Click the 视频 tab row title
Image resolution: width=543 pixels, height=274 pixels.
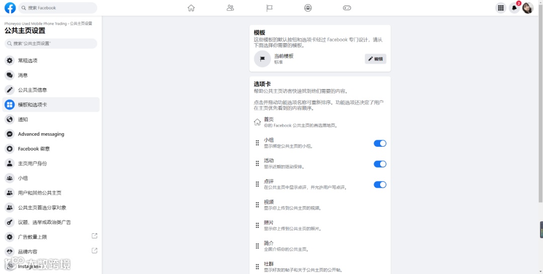point(268,202)
